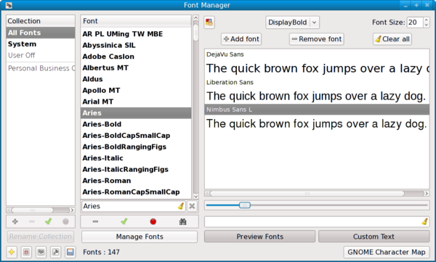Viewport: 436px width, 262px height.
Task: Select font 'Aries-BoldCapSmallCap'
Action: [136, 135]
